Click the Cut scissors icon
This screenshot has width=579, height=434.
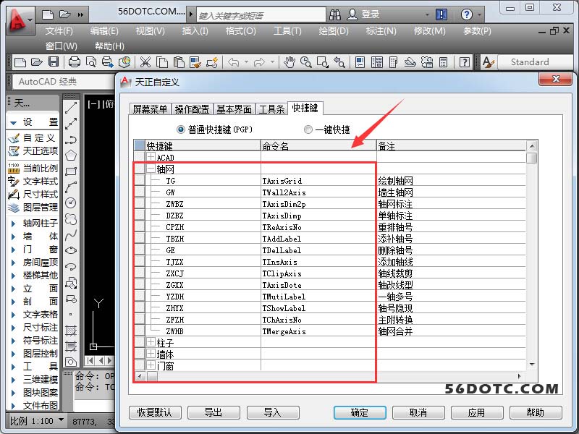coord(145,62)
